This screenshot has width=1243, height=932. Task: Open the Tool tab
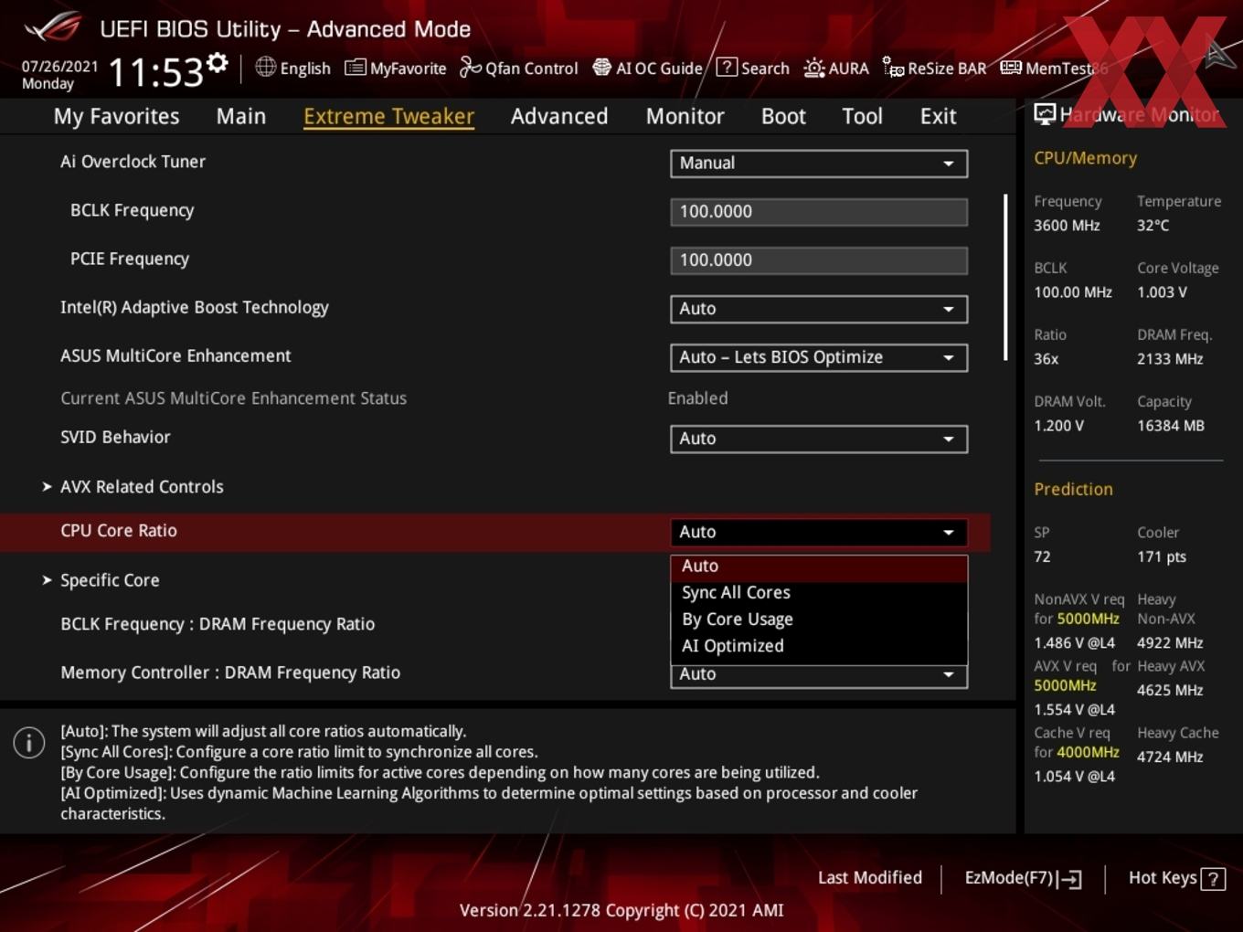click(862, 116)
